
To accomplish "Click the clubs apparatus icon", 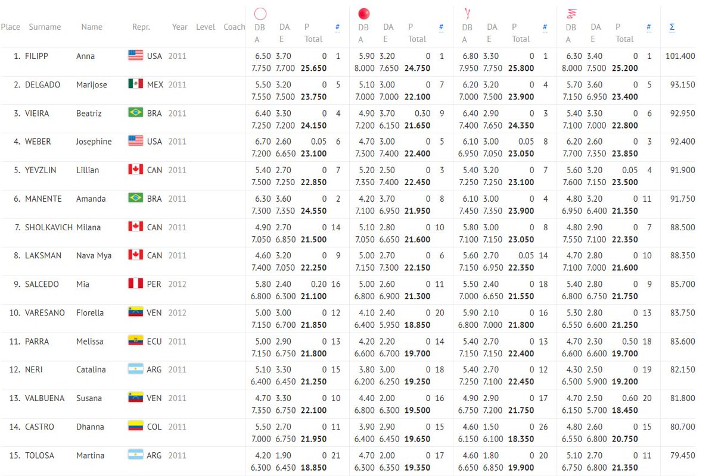I will 467,13.
